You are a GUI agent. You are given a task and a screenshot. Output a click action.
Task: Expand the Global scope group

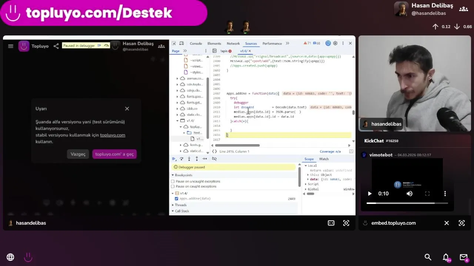[306, 189]
